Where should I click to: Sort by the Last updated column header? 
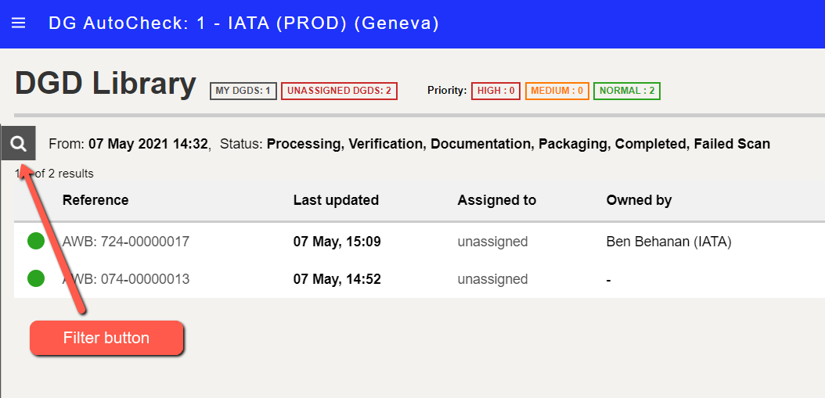[337, 200]
